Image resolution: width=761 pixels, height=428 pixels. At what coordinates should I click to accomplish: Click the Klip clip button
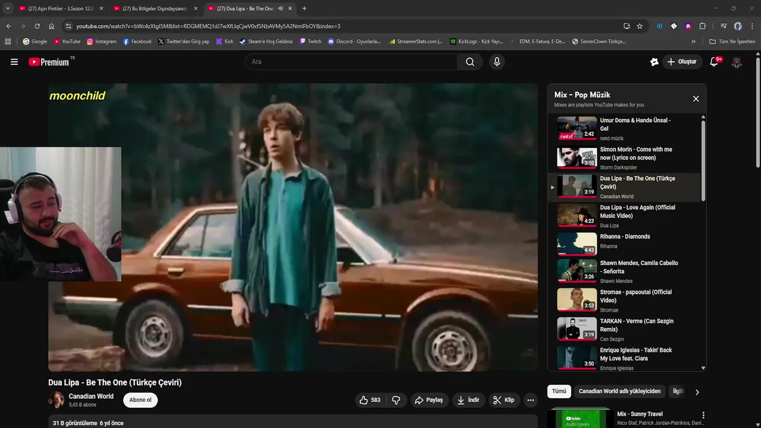(504, 400)
